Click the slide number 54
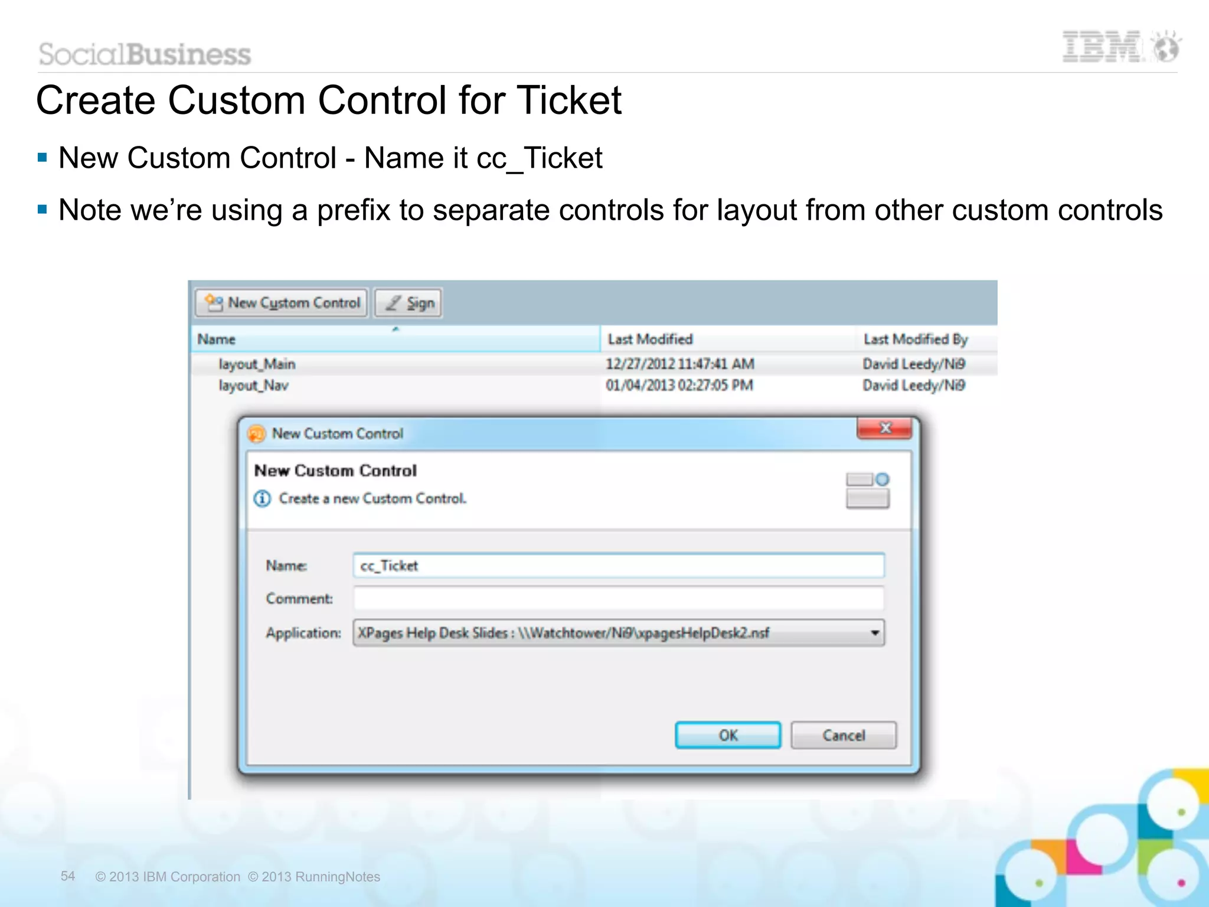Viewport: 1209px width, 907px height. pyautogui.click(x=68, y=876)
